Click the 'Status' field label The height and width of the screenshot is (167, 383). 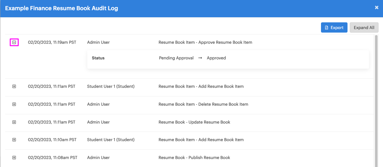(x=98, y=58)
